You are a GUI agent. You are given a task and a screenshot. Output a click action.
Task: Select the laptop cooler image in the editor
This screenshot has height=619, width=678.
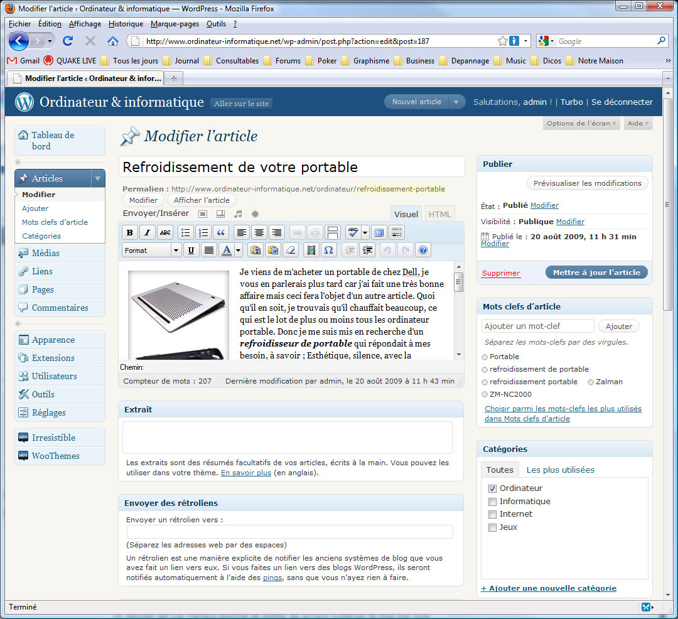[178, 315]
